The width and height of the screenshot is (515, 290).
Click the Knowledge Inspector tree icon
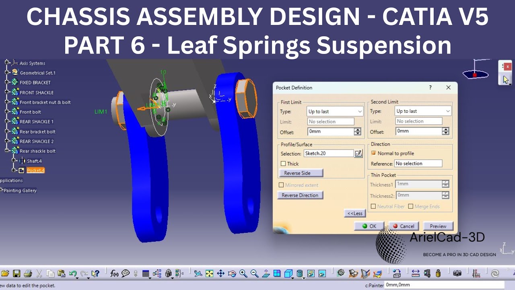(x=157, y=273)
